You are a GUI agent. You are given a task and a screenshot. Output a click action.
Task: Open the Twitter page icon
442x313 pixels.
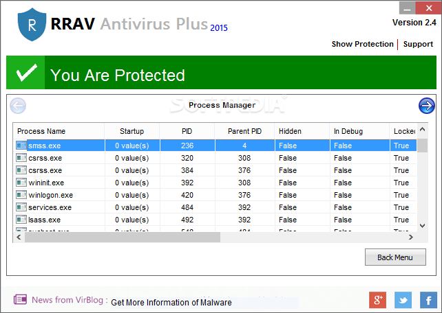click(x=403, y=300)
